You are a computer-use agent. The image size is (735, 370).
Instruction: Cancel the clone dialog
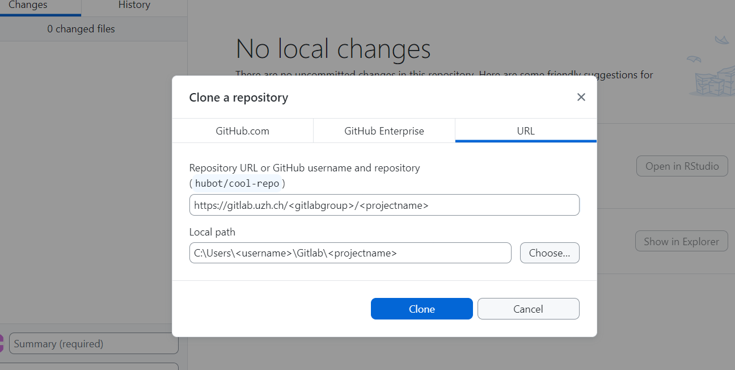click(528, 309)
